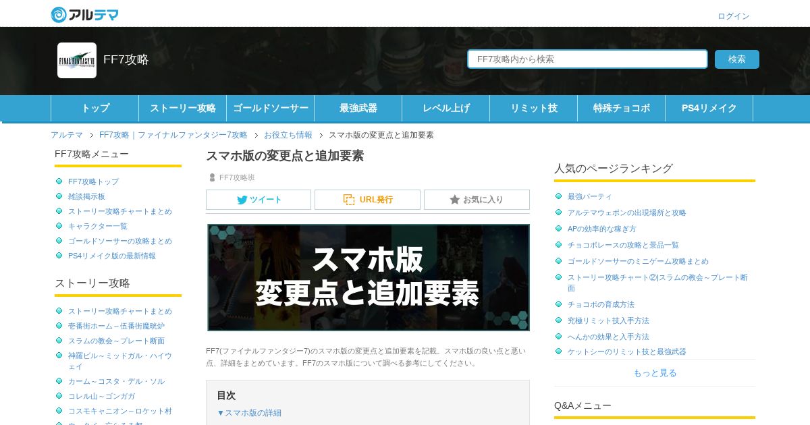Open コスモキャニオン～ロケット村 story link

tap(119, 411)
